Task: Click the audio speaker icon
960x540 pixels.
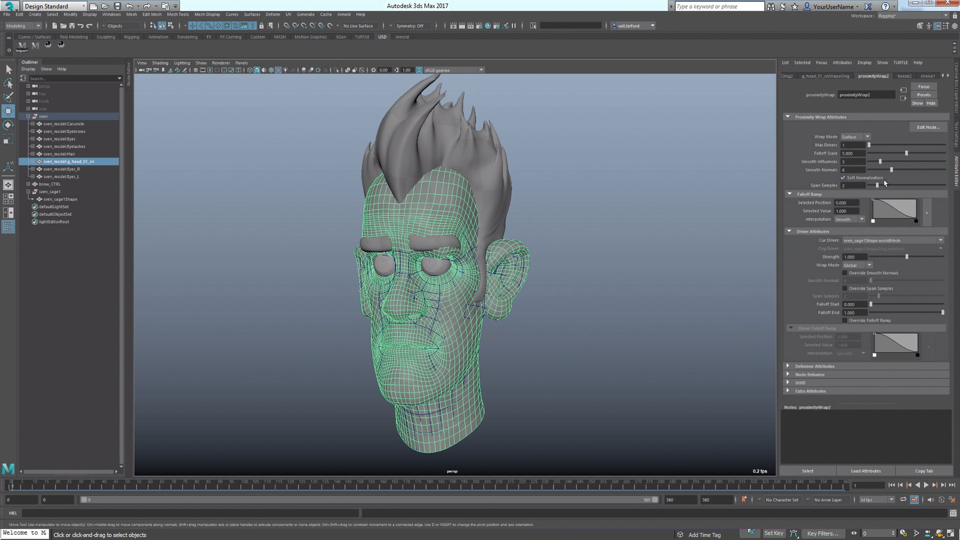Action: pos(931,500)
